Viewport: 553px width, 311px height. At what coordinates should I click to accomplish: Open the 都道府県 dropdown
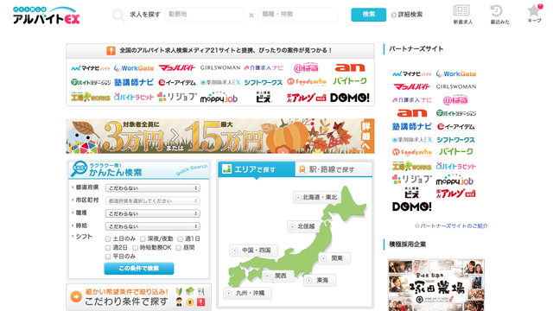pos(153,188)
